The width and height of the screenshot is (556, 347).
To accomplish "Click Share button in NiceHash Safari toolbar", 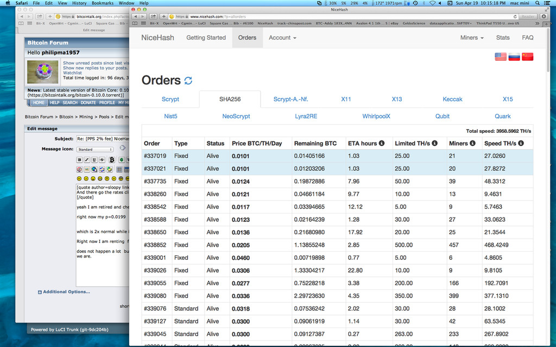I will click(x=153, y=16).
